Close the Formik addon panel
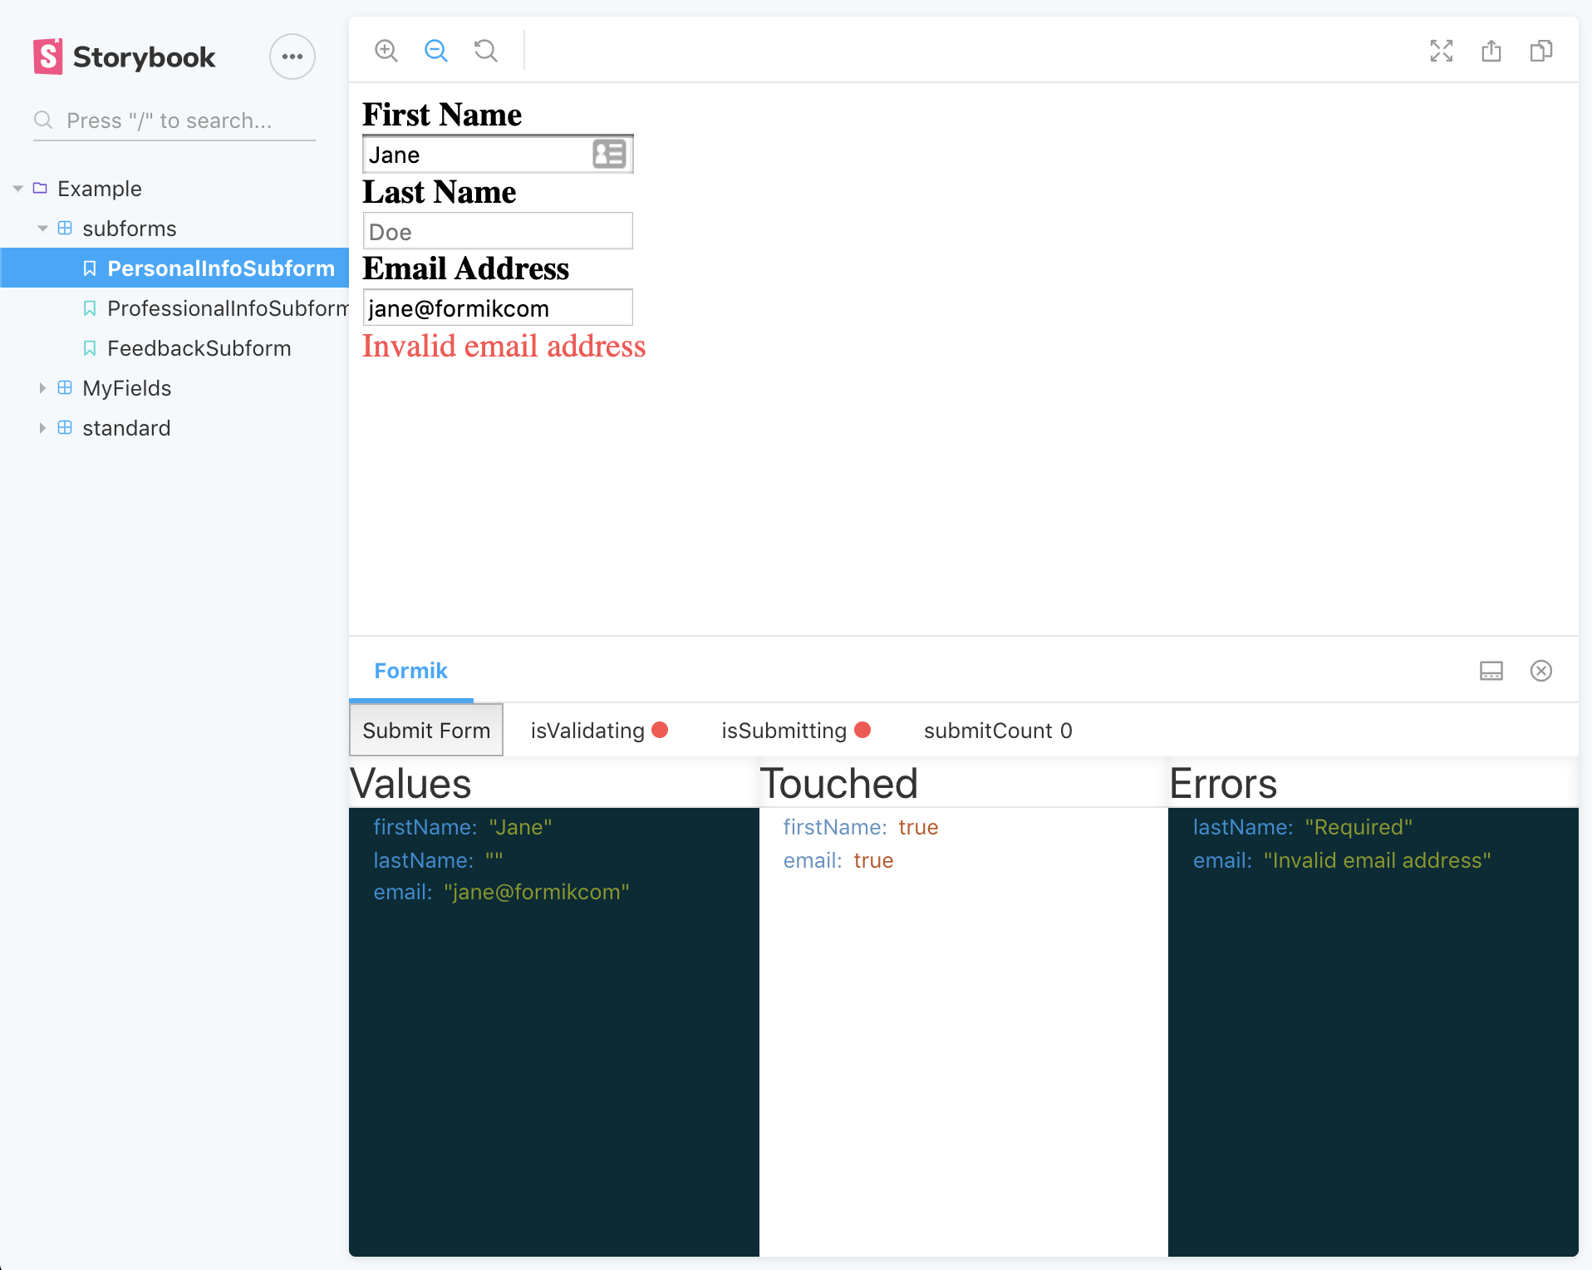 (1542, 671)
